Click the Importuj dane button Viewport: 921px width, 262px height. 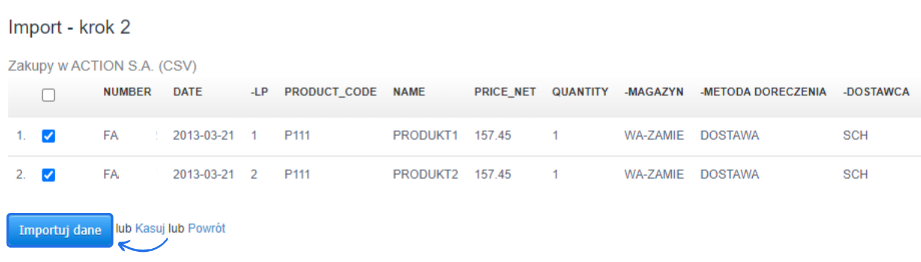coord(60,230)
